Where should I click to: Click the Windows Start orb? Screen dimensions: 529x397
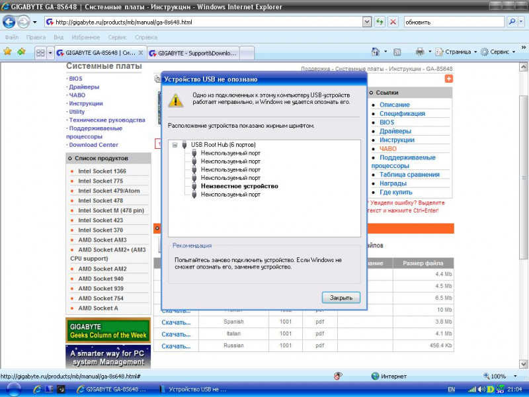[x=13, y=390]
